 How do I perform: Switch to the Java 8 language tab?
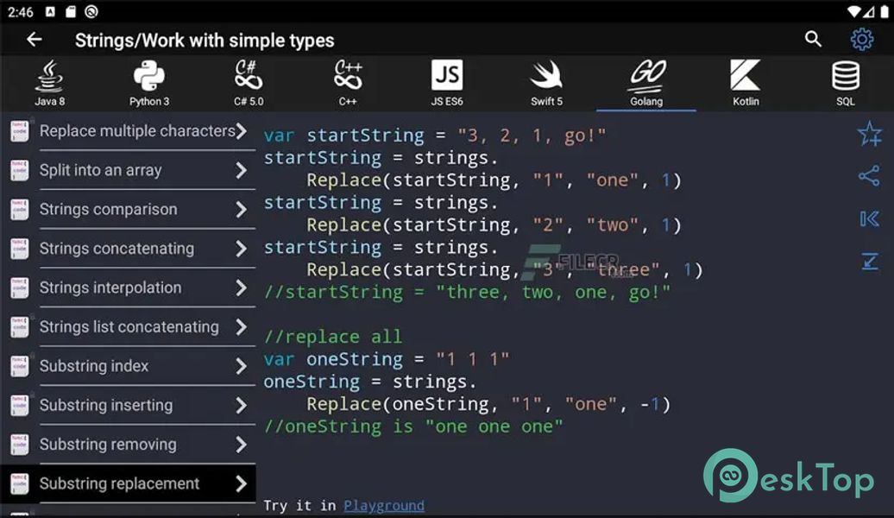tap(49, 83)
